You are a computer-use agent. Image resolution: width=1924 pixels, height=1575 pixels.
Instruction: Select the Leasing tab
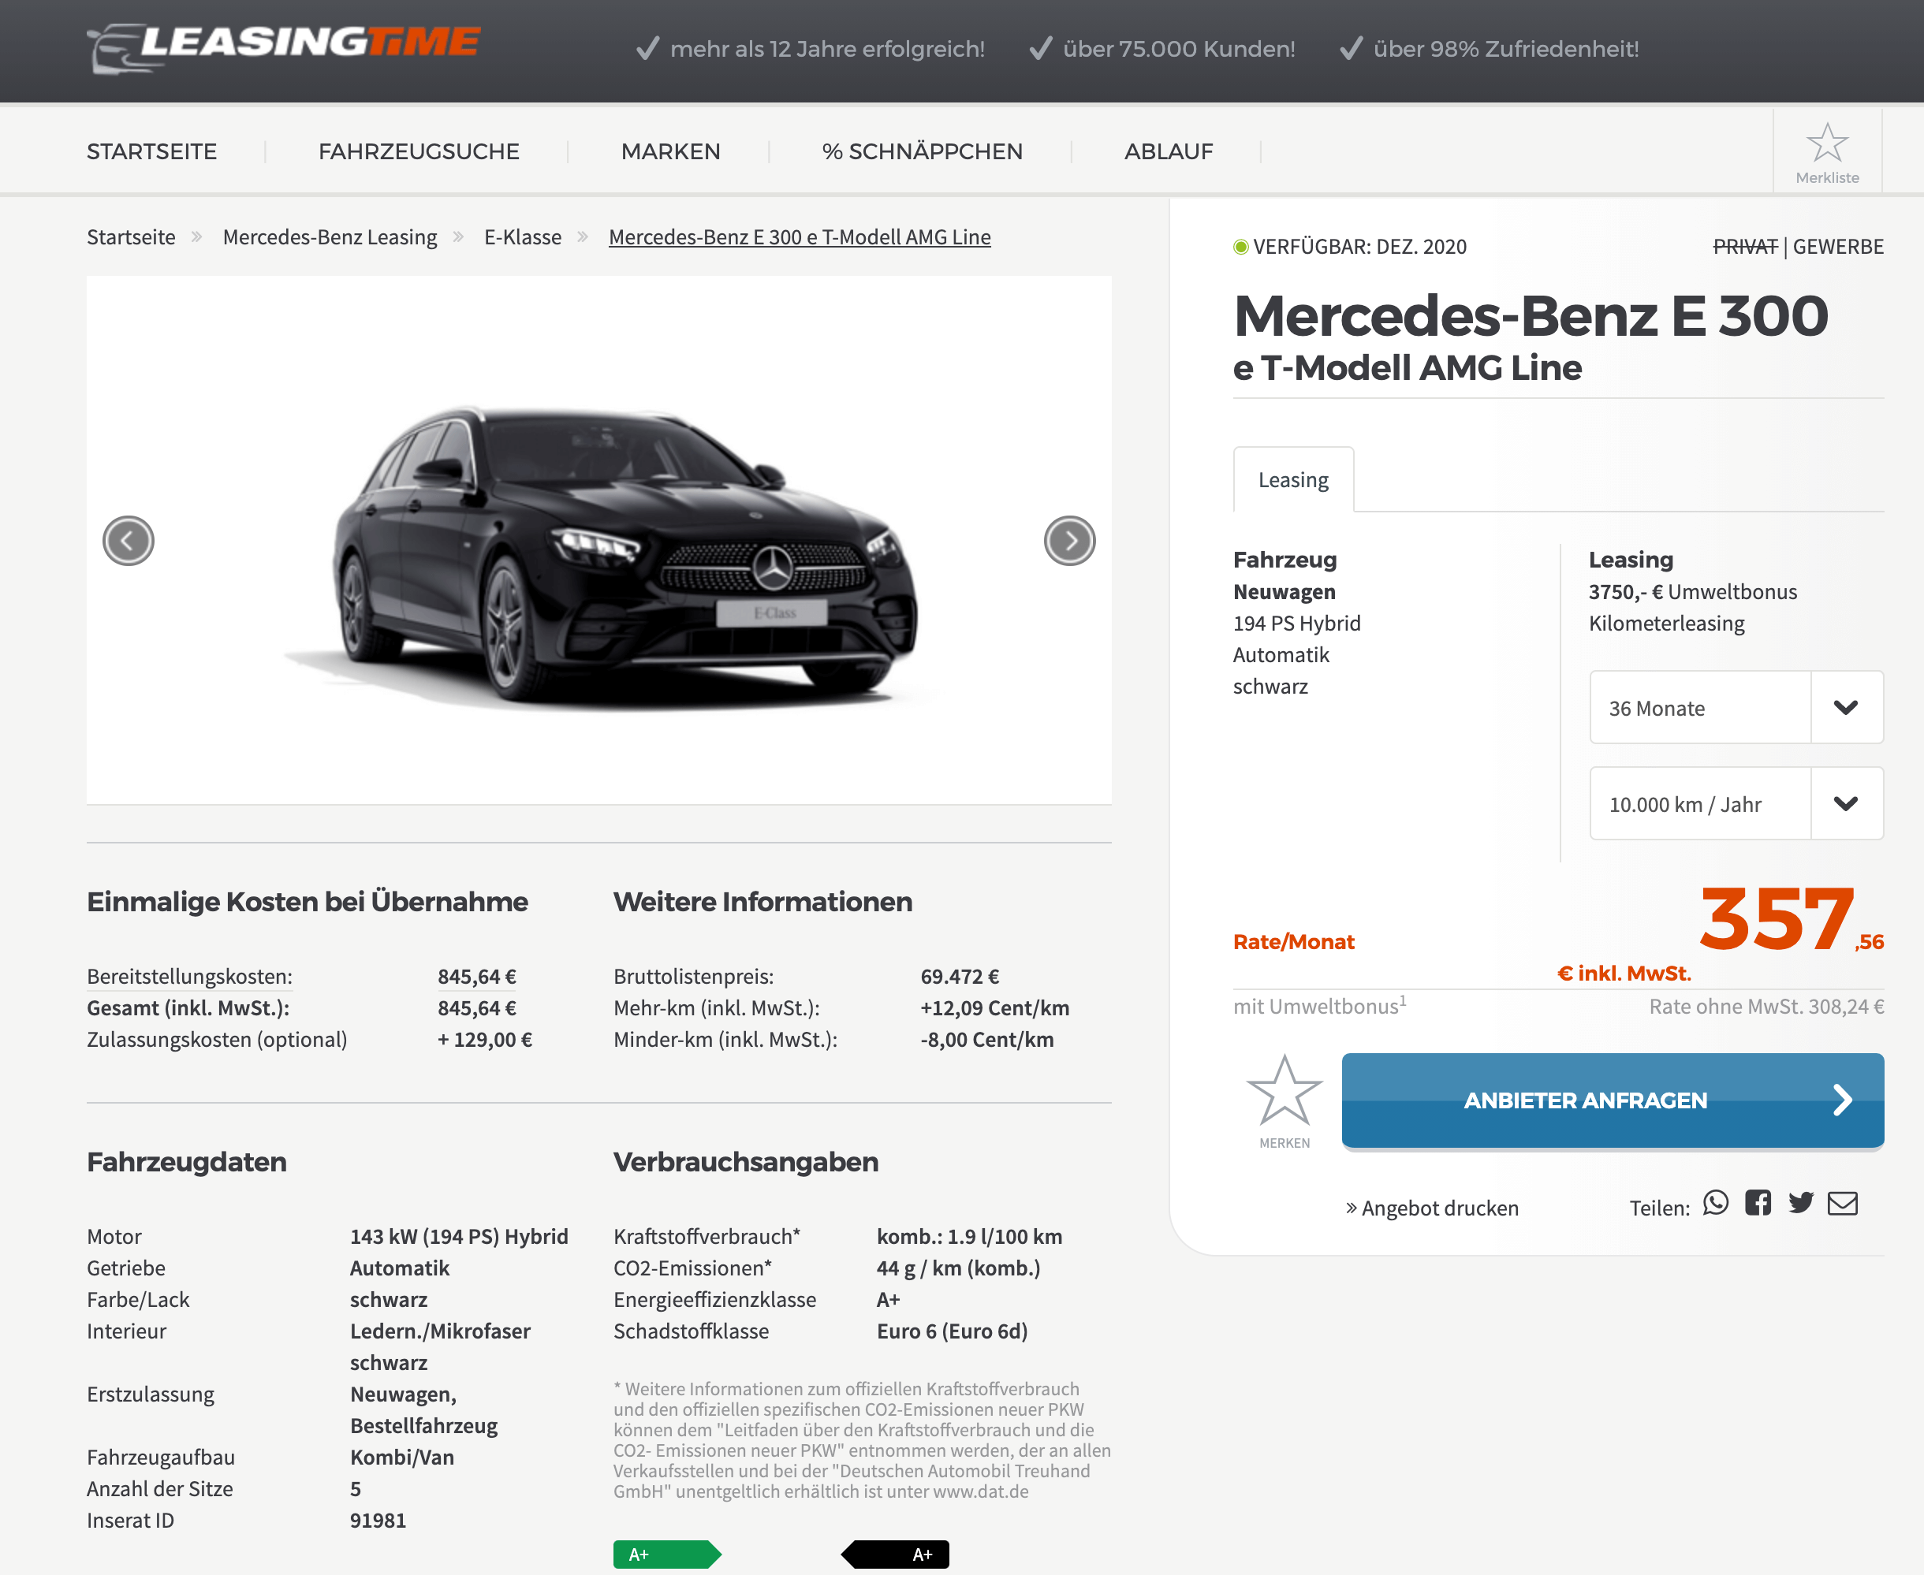coord(1293,480)
